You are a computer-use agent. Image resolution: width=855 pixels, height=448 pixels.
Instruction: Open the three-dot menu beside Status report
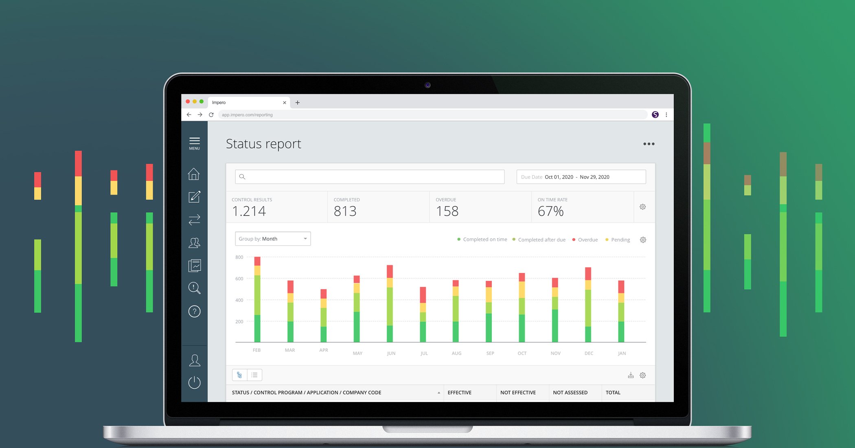pos(649,144)
